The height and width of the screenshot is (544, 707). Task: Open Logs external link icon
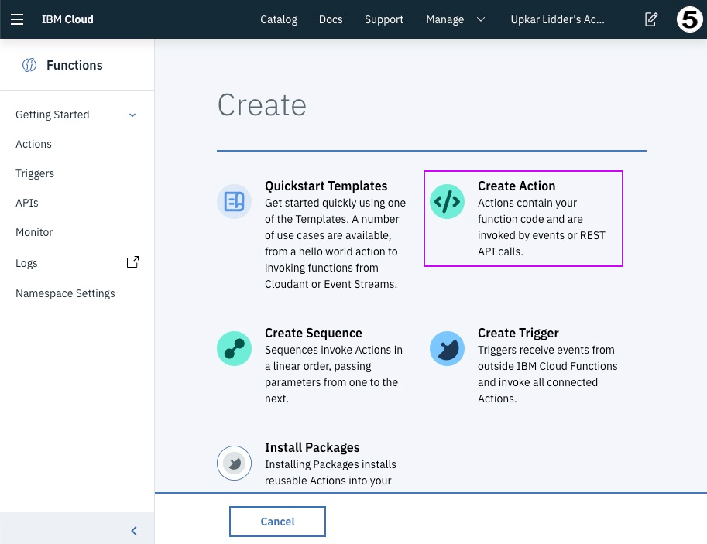[x=132, y=262]
